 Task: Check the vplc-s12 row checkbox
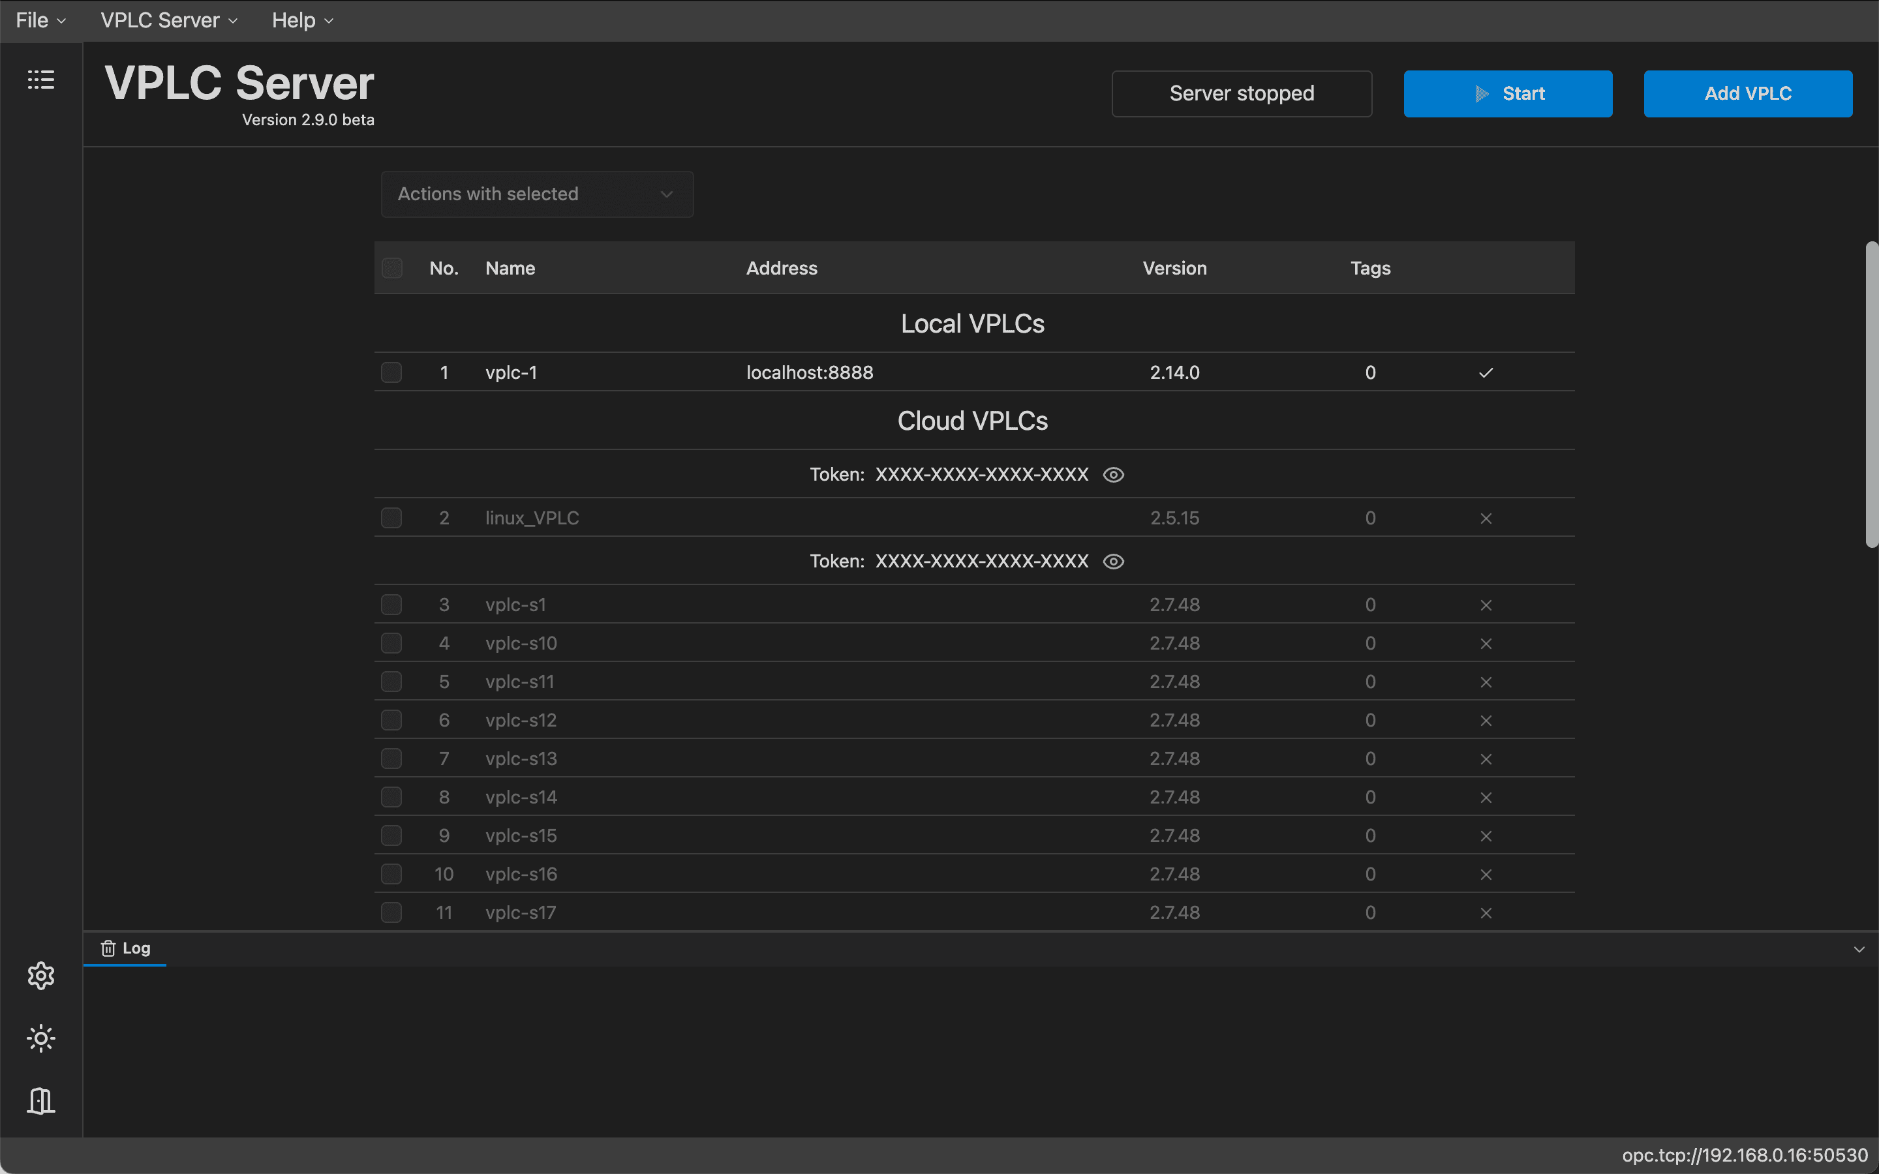(392, 721)
